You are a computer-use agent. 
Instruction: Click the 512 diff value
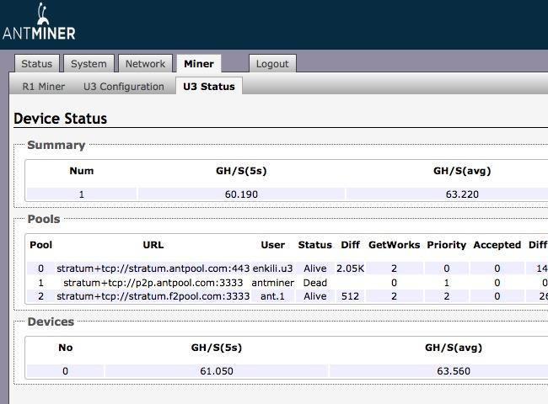[x=350, y=296]
